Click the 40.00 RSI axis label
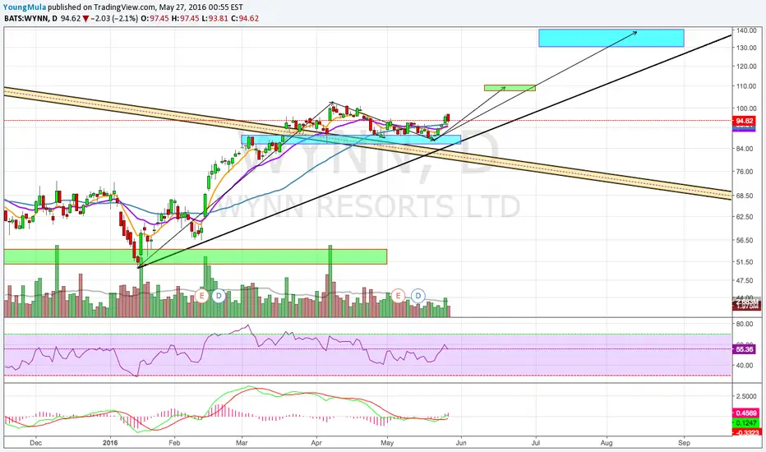This screenshot has height=452, width=766. [x=745, y=366]
